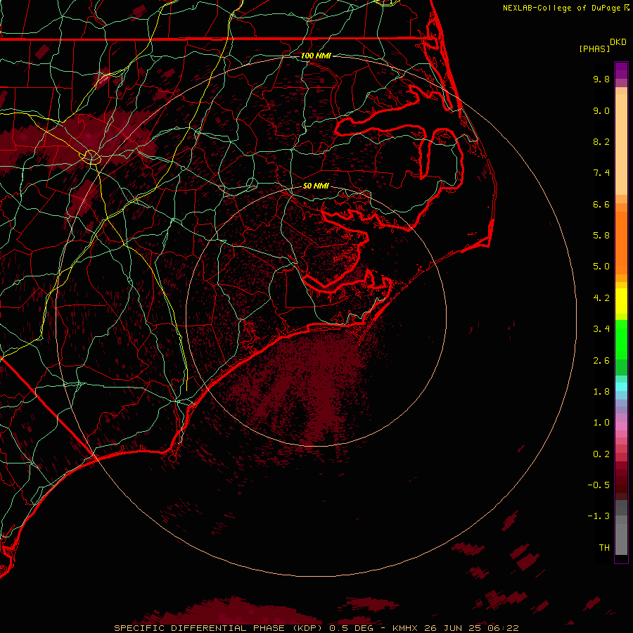Click the 9.8 scale value
633x633 pixels.
pyautogui.click(x=601, y=79)
